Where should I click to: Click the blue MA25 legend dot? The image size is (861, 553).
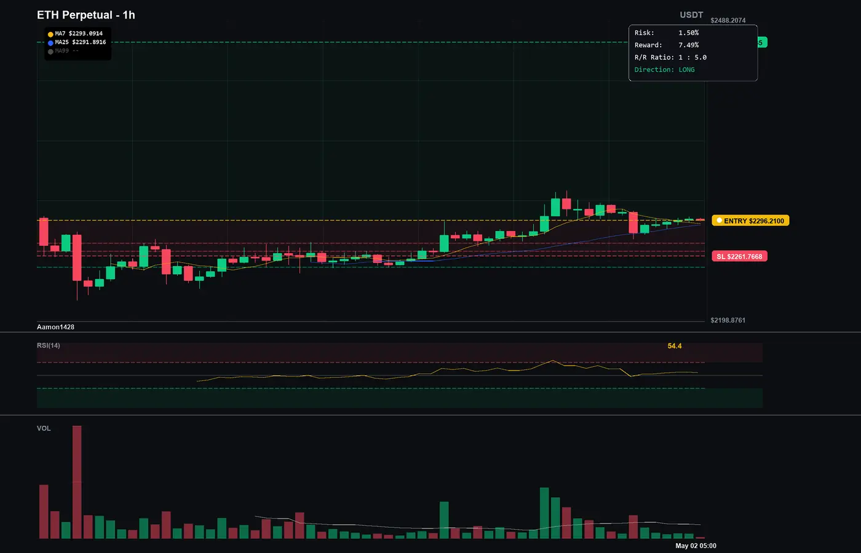coord(50,43)
